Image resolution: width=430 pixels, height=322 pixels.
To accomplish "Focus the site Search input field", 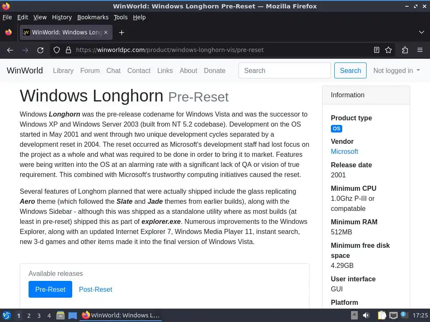I will 284,70.
